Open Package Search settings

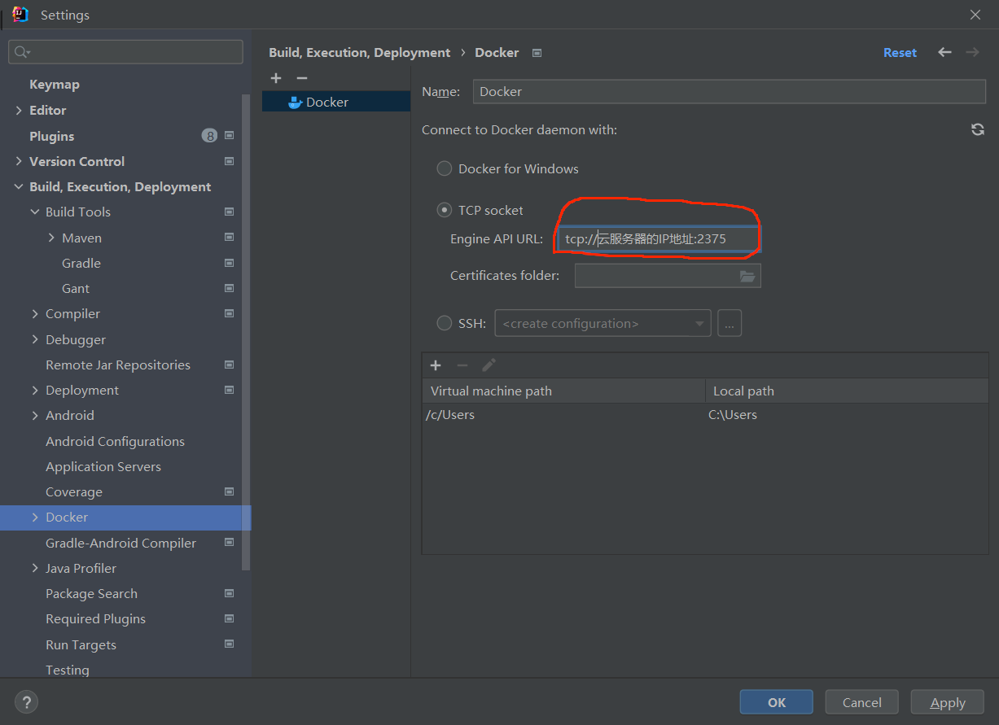coord(91,593)
